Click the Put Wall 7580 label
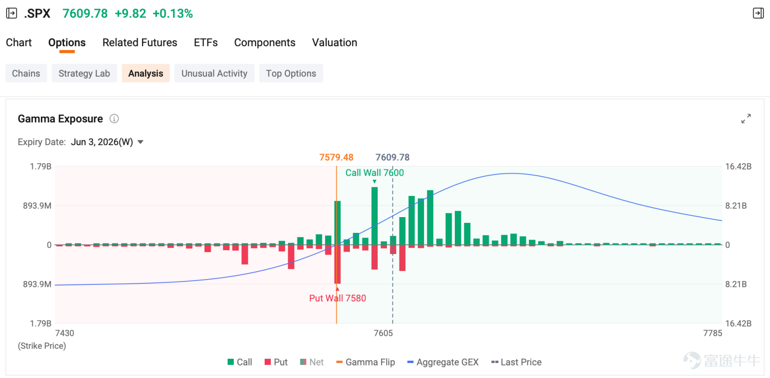 click(x=337, y=298)
